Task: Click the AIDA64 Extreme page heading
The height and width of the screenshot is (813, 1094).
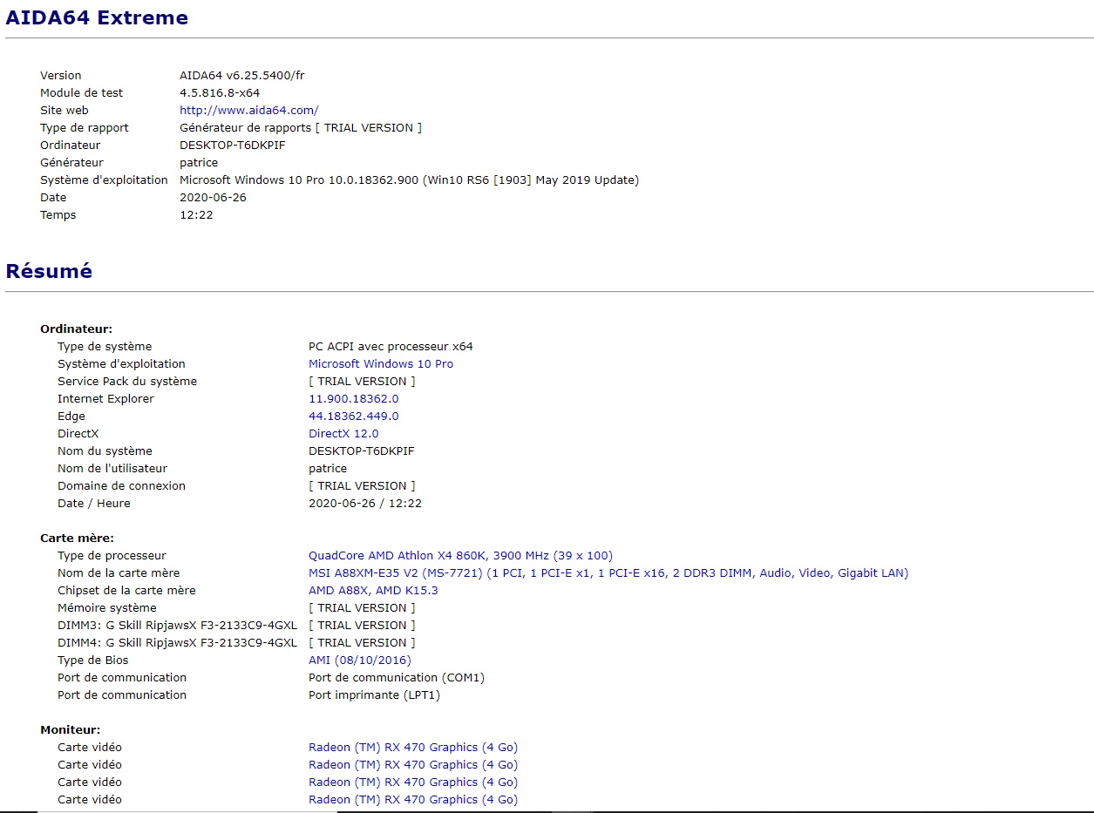Action: coord(97,17)
